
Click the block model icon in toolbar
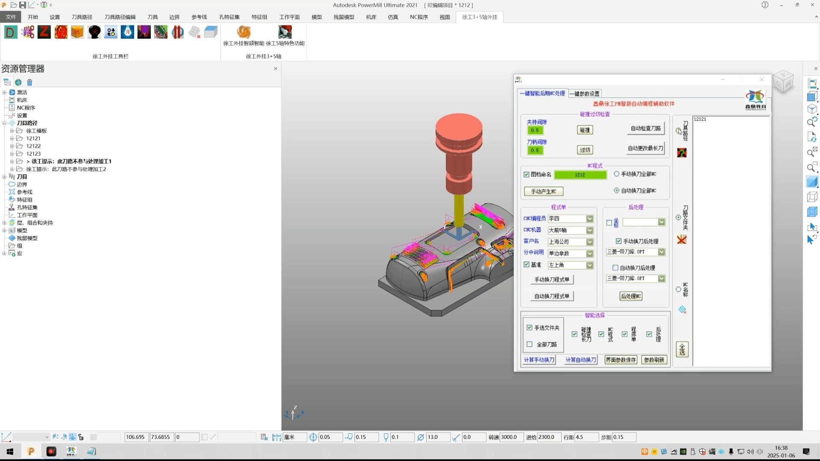pos(211,32)
